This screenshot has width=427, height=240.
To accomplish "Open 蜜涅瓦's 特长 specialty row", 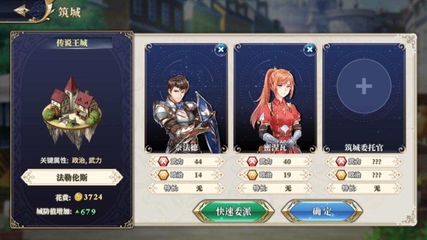I will pos(275,188).
